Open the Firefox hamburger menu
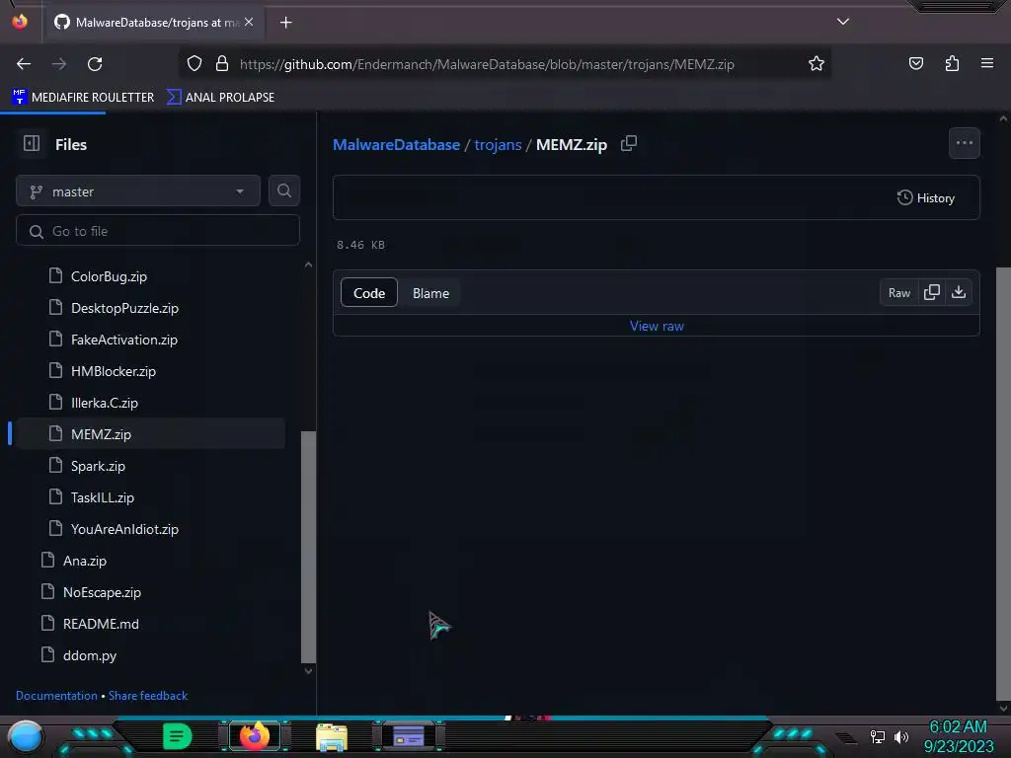1011x758 pixels. coord(987,63)
